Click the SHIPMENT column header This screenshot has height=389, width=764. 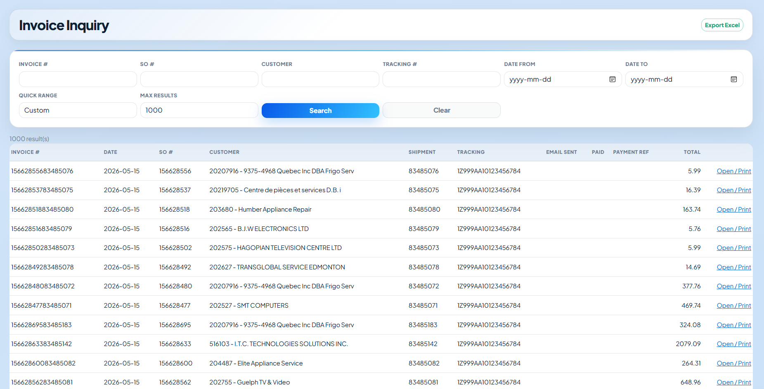(422, 152)
